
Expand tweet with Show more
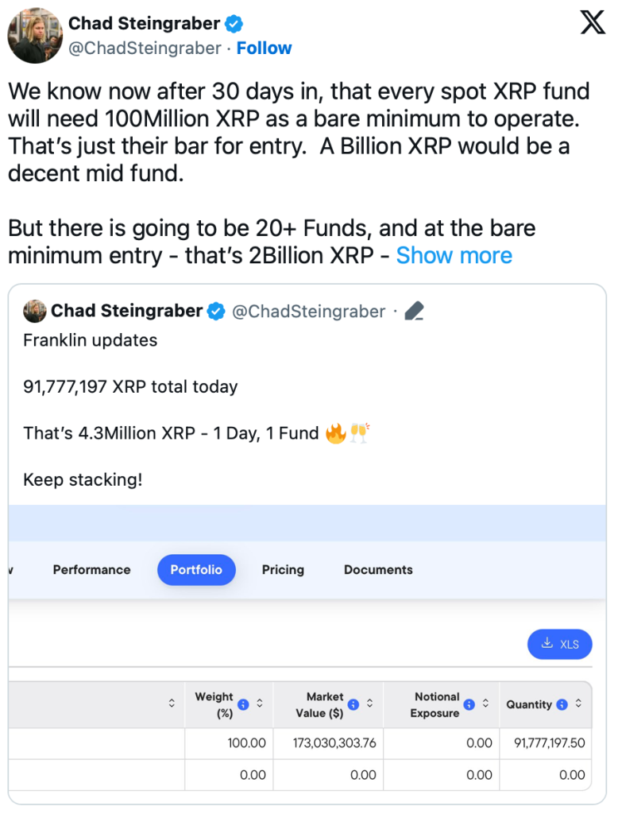454,255
